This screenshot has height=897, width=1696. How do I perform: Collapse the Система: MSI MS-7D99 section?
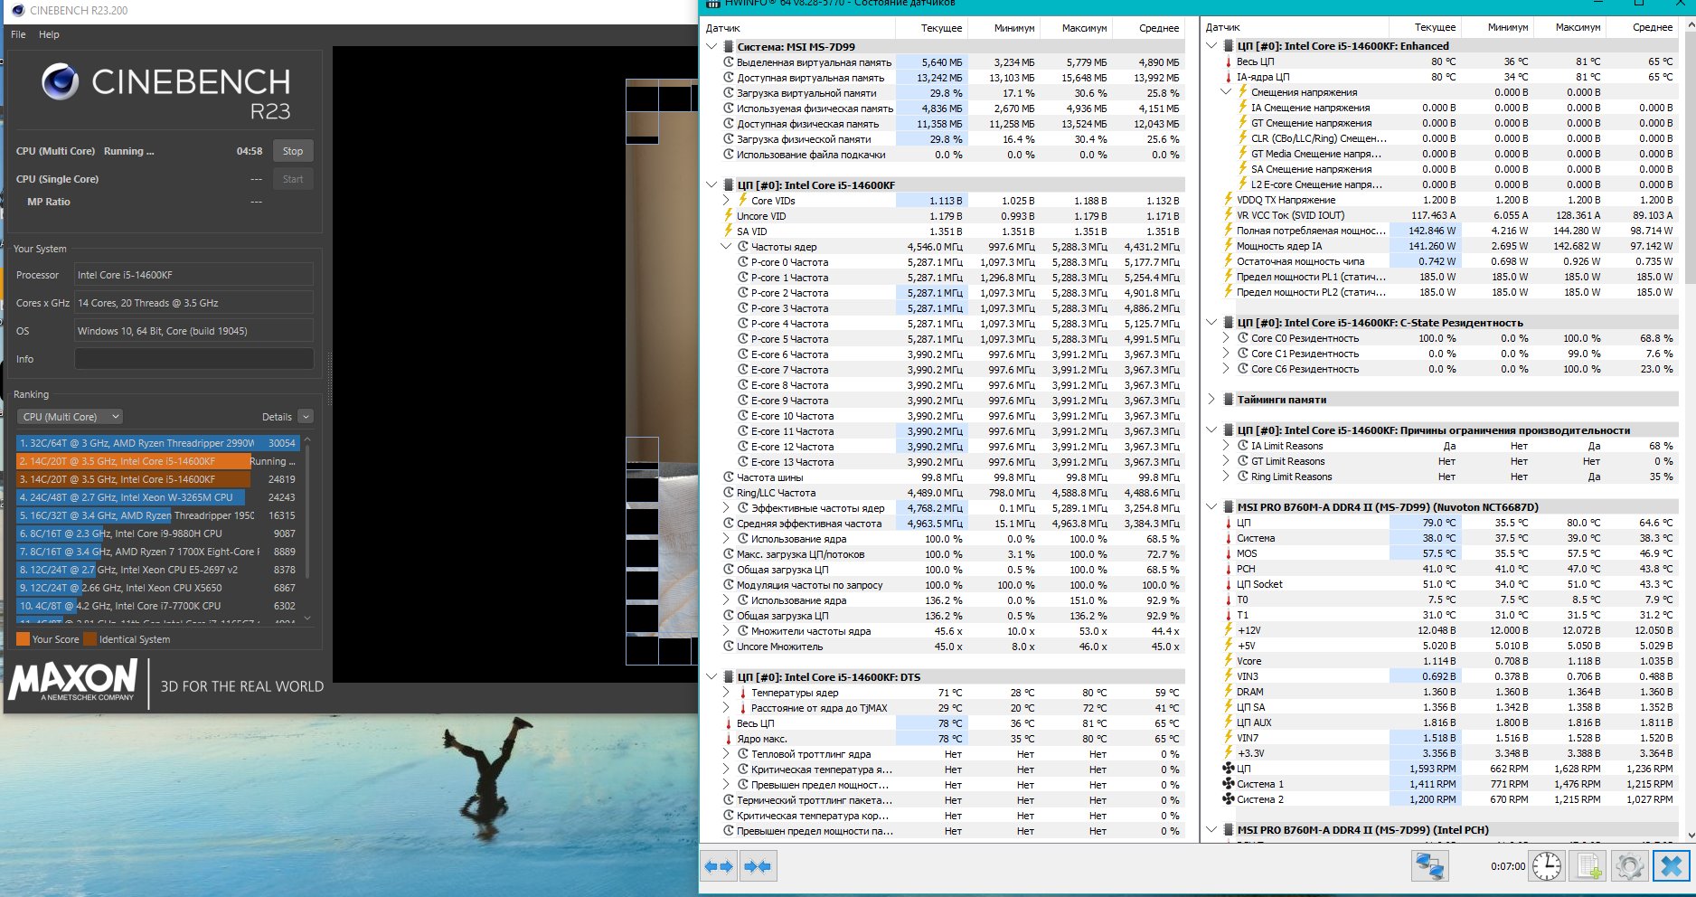[711, 47]
